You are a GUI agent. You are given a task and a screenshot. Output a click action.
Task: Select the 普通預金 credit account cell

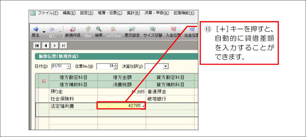coord(170,92)
